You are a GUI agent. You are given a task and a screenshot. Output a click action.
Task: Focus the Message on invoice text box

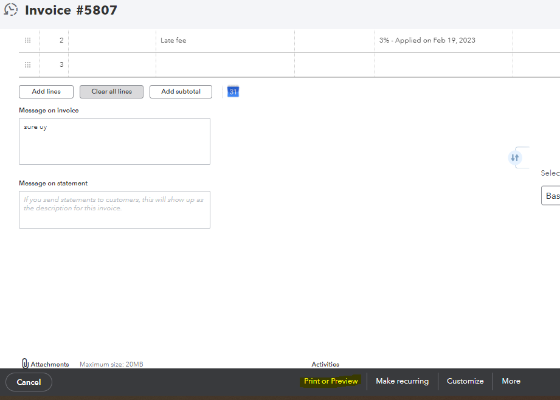coord(114,141)
